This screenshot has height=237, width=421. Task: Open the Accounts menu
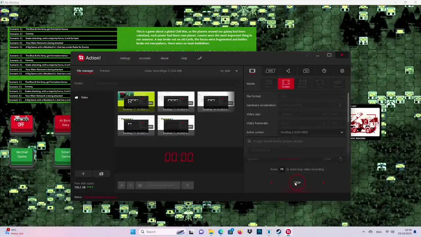[145, 58]
